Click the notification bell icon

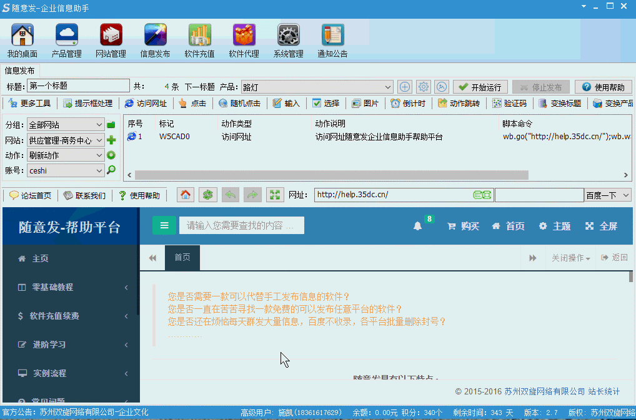(417, 226)
